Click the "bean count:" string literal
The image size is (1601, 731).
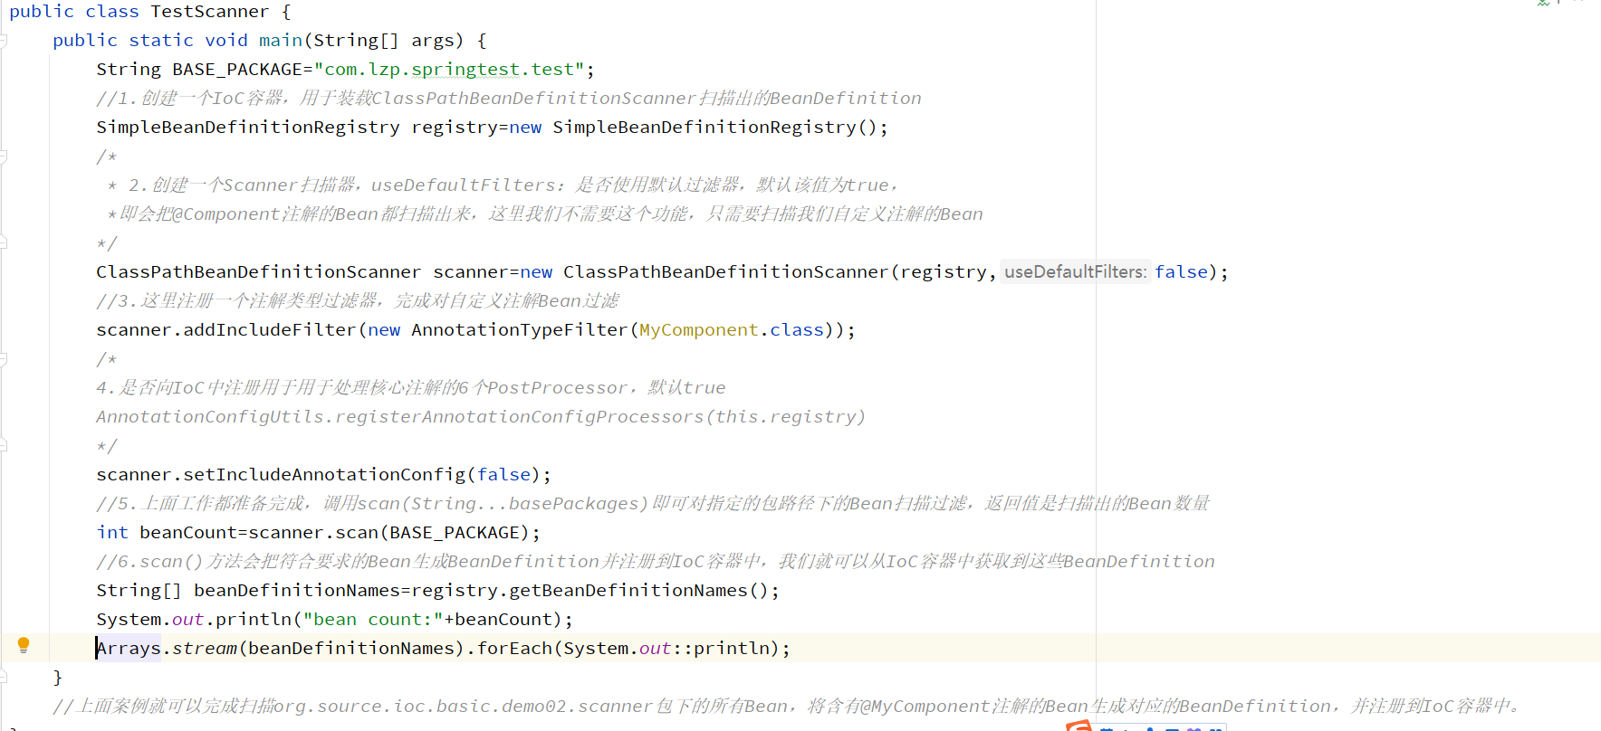pos(373,620)
